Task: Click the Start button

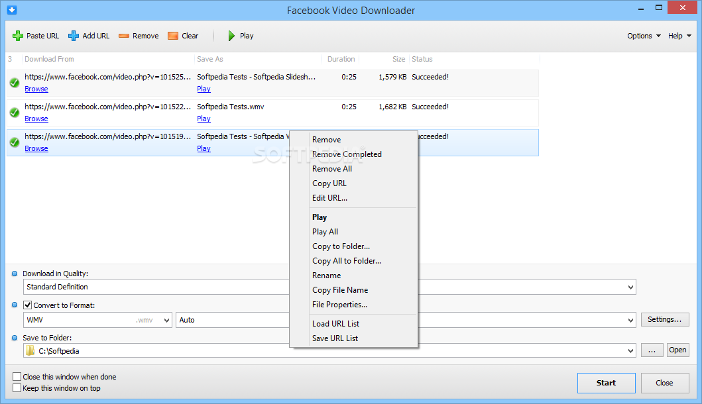Action: coord(606,383)
